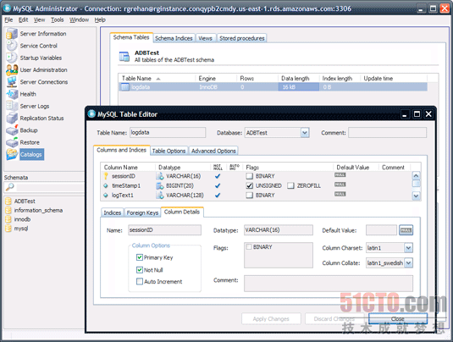Toggle the not null checkmark for sessionID
The width and height of the screenshot is (453, 342).
(218, 176)
